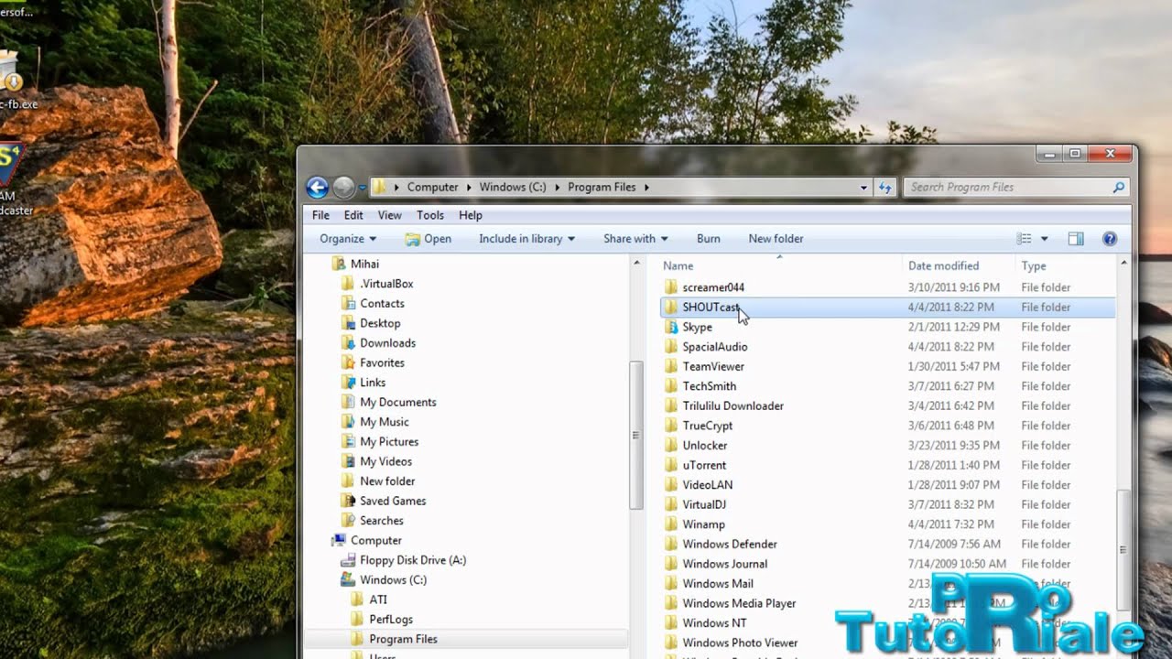Click the New folder toolbar button
Viewport: 1172px width, 659px height.
tap(776, 239)
